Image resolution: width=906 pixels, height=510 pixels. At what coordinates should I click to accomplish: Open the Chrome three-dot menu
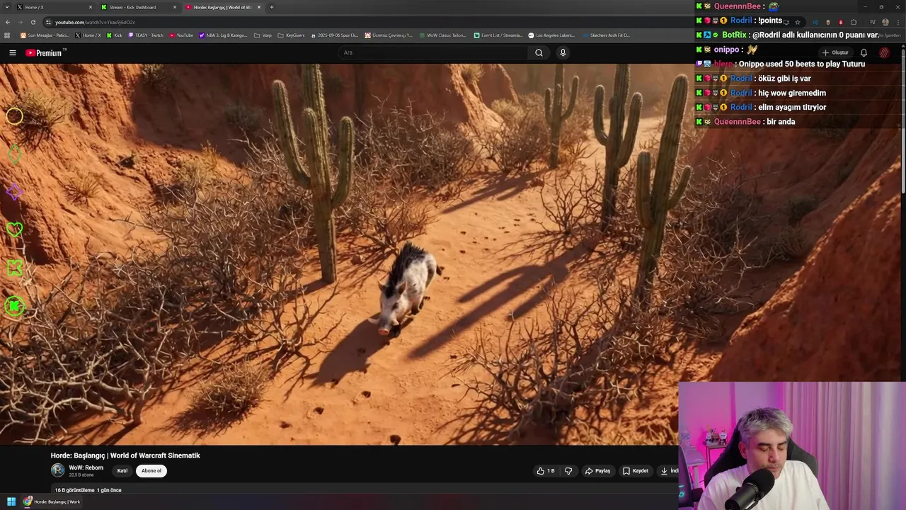[898, 22]
